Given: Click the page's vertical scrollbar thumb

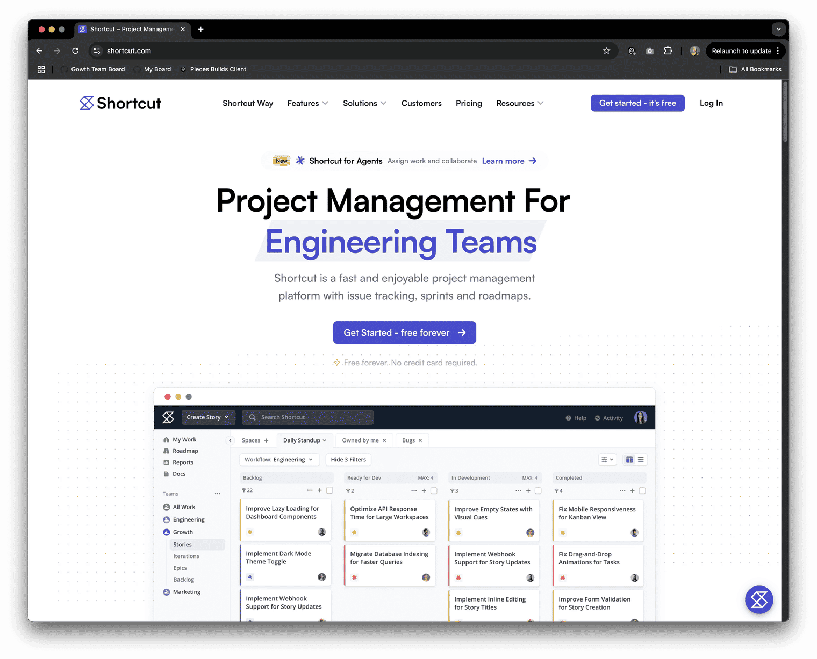Looking at the screenshot, I should pyautogui.click(x=785, y=111).
